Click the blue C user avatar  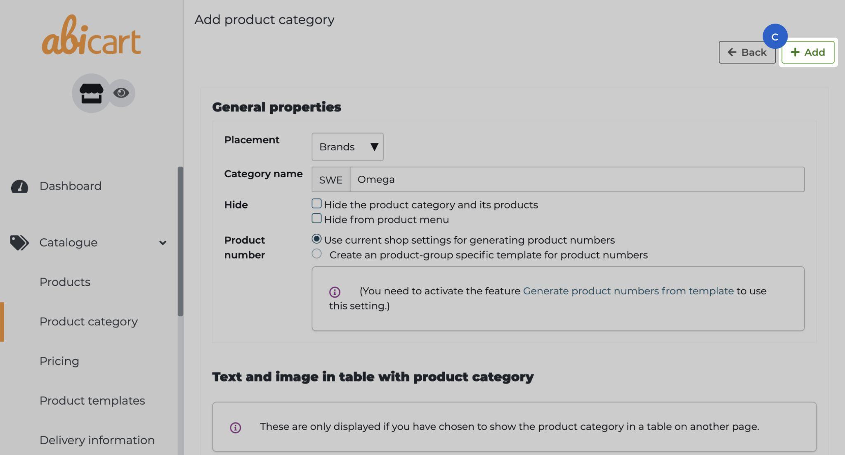[x=774, y=36]
